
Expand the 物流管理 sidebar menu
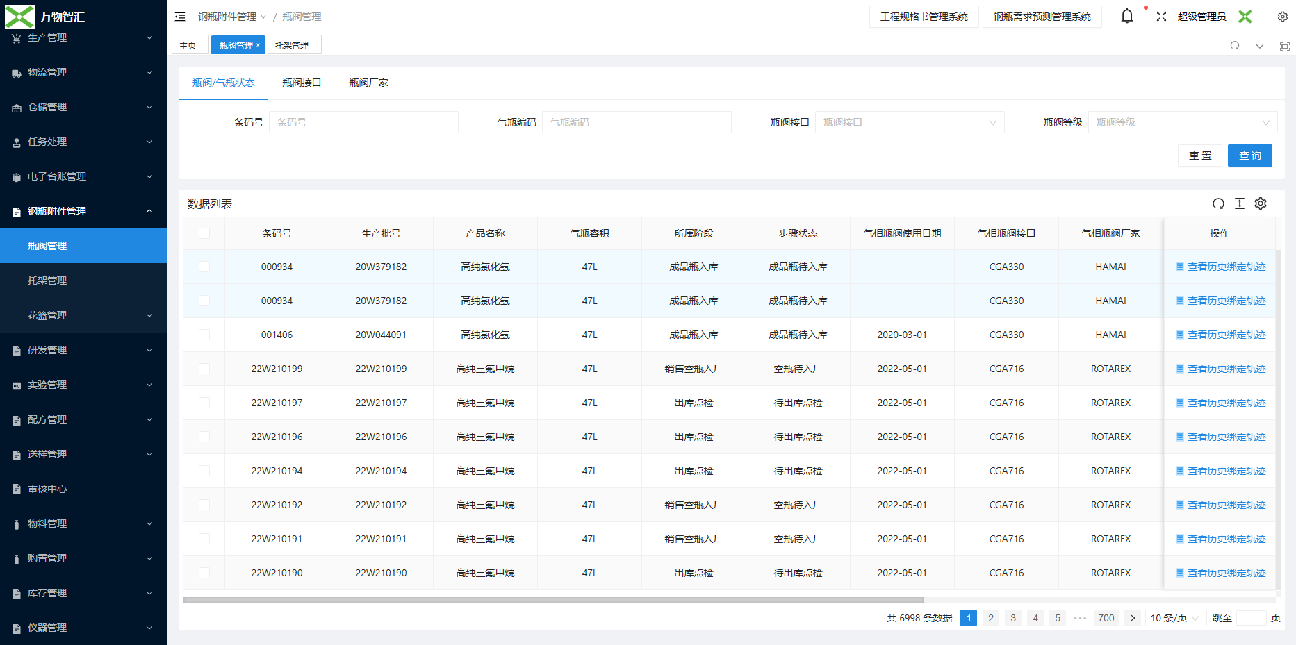pyautogui.click(x=83, y=72)
